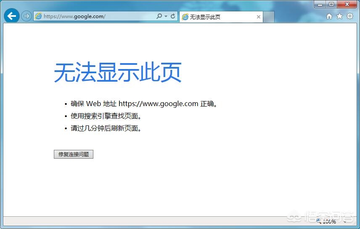This screenshot has height=229, width=360.
Task: Click the IE page icon in address bar
Action: (38, 16)
